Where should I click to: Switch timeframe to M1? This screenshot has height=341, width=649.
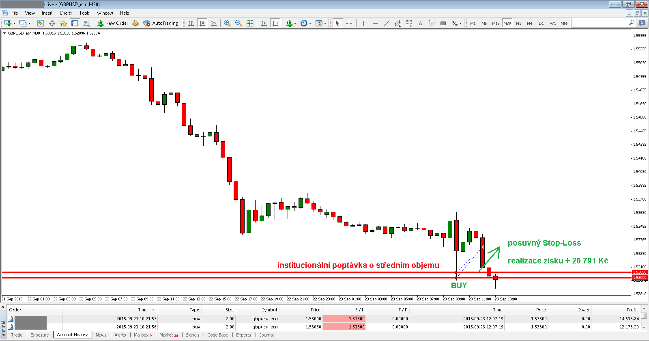(473, 23)
